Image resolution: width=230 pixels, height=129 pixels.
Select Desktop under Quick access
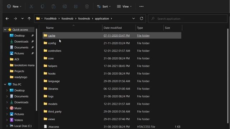19,36
